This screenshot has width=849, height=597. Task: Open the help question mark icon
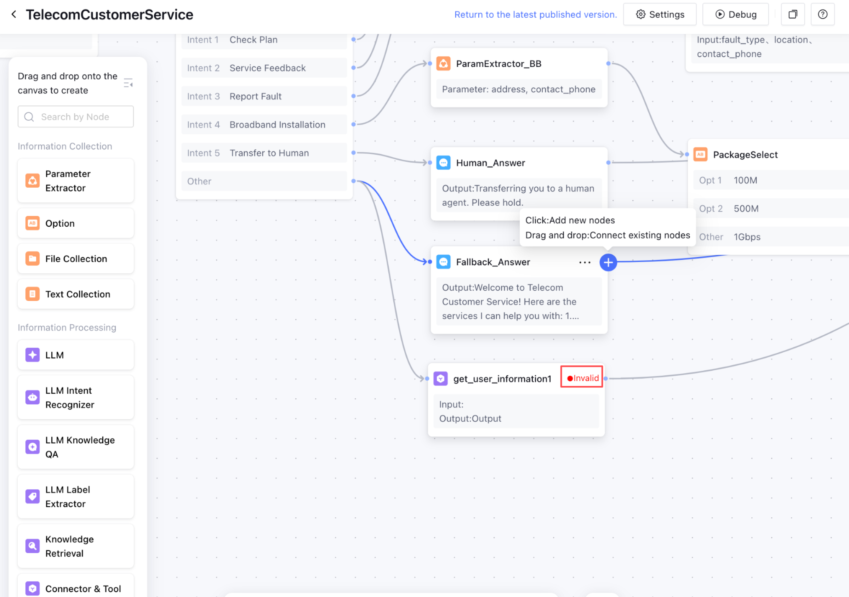(x=822, y=15)
